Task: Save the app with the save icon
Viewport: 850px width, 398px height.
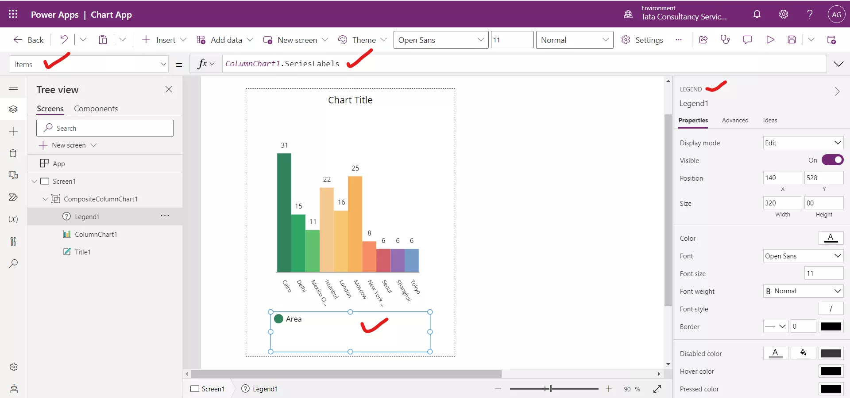Action: (x=792, y=40)
